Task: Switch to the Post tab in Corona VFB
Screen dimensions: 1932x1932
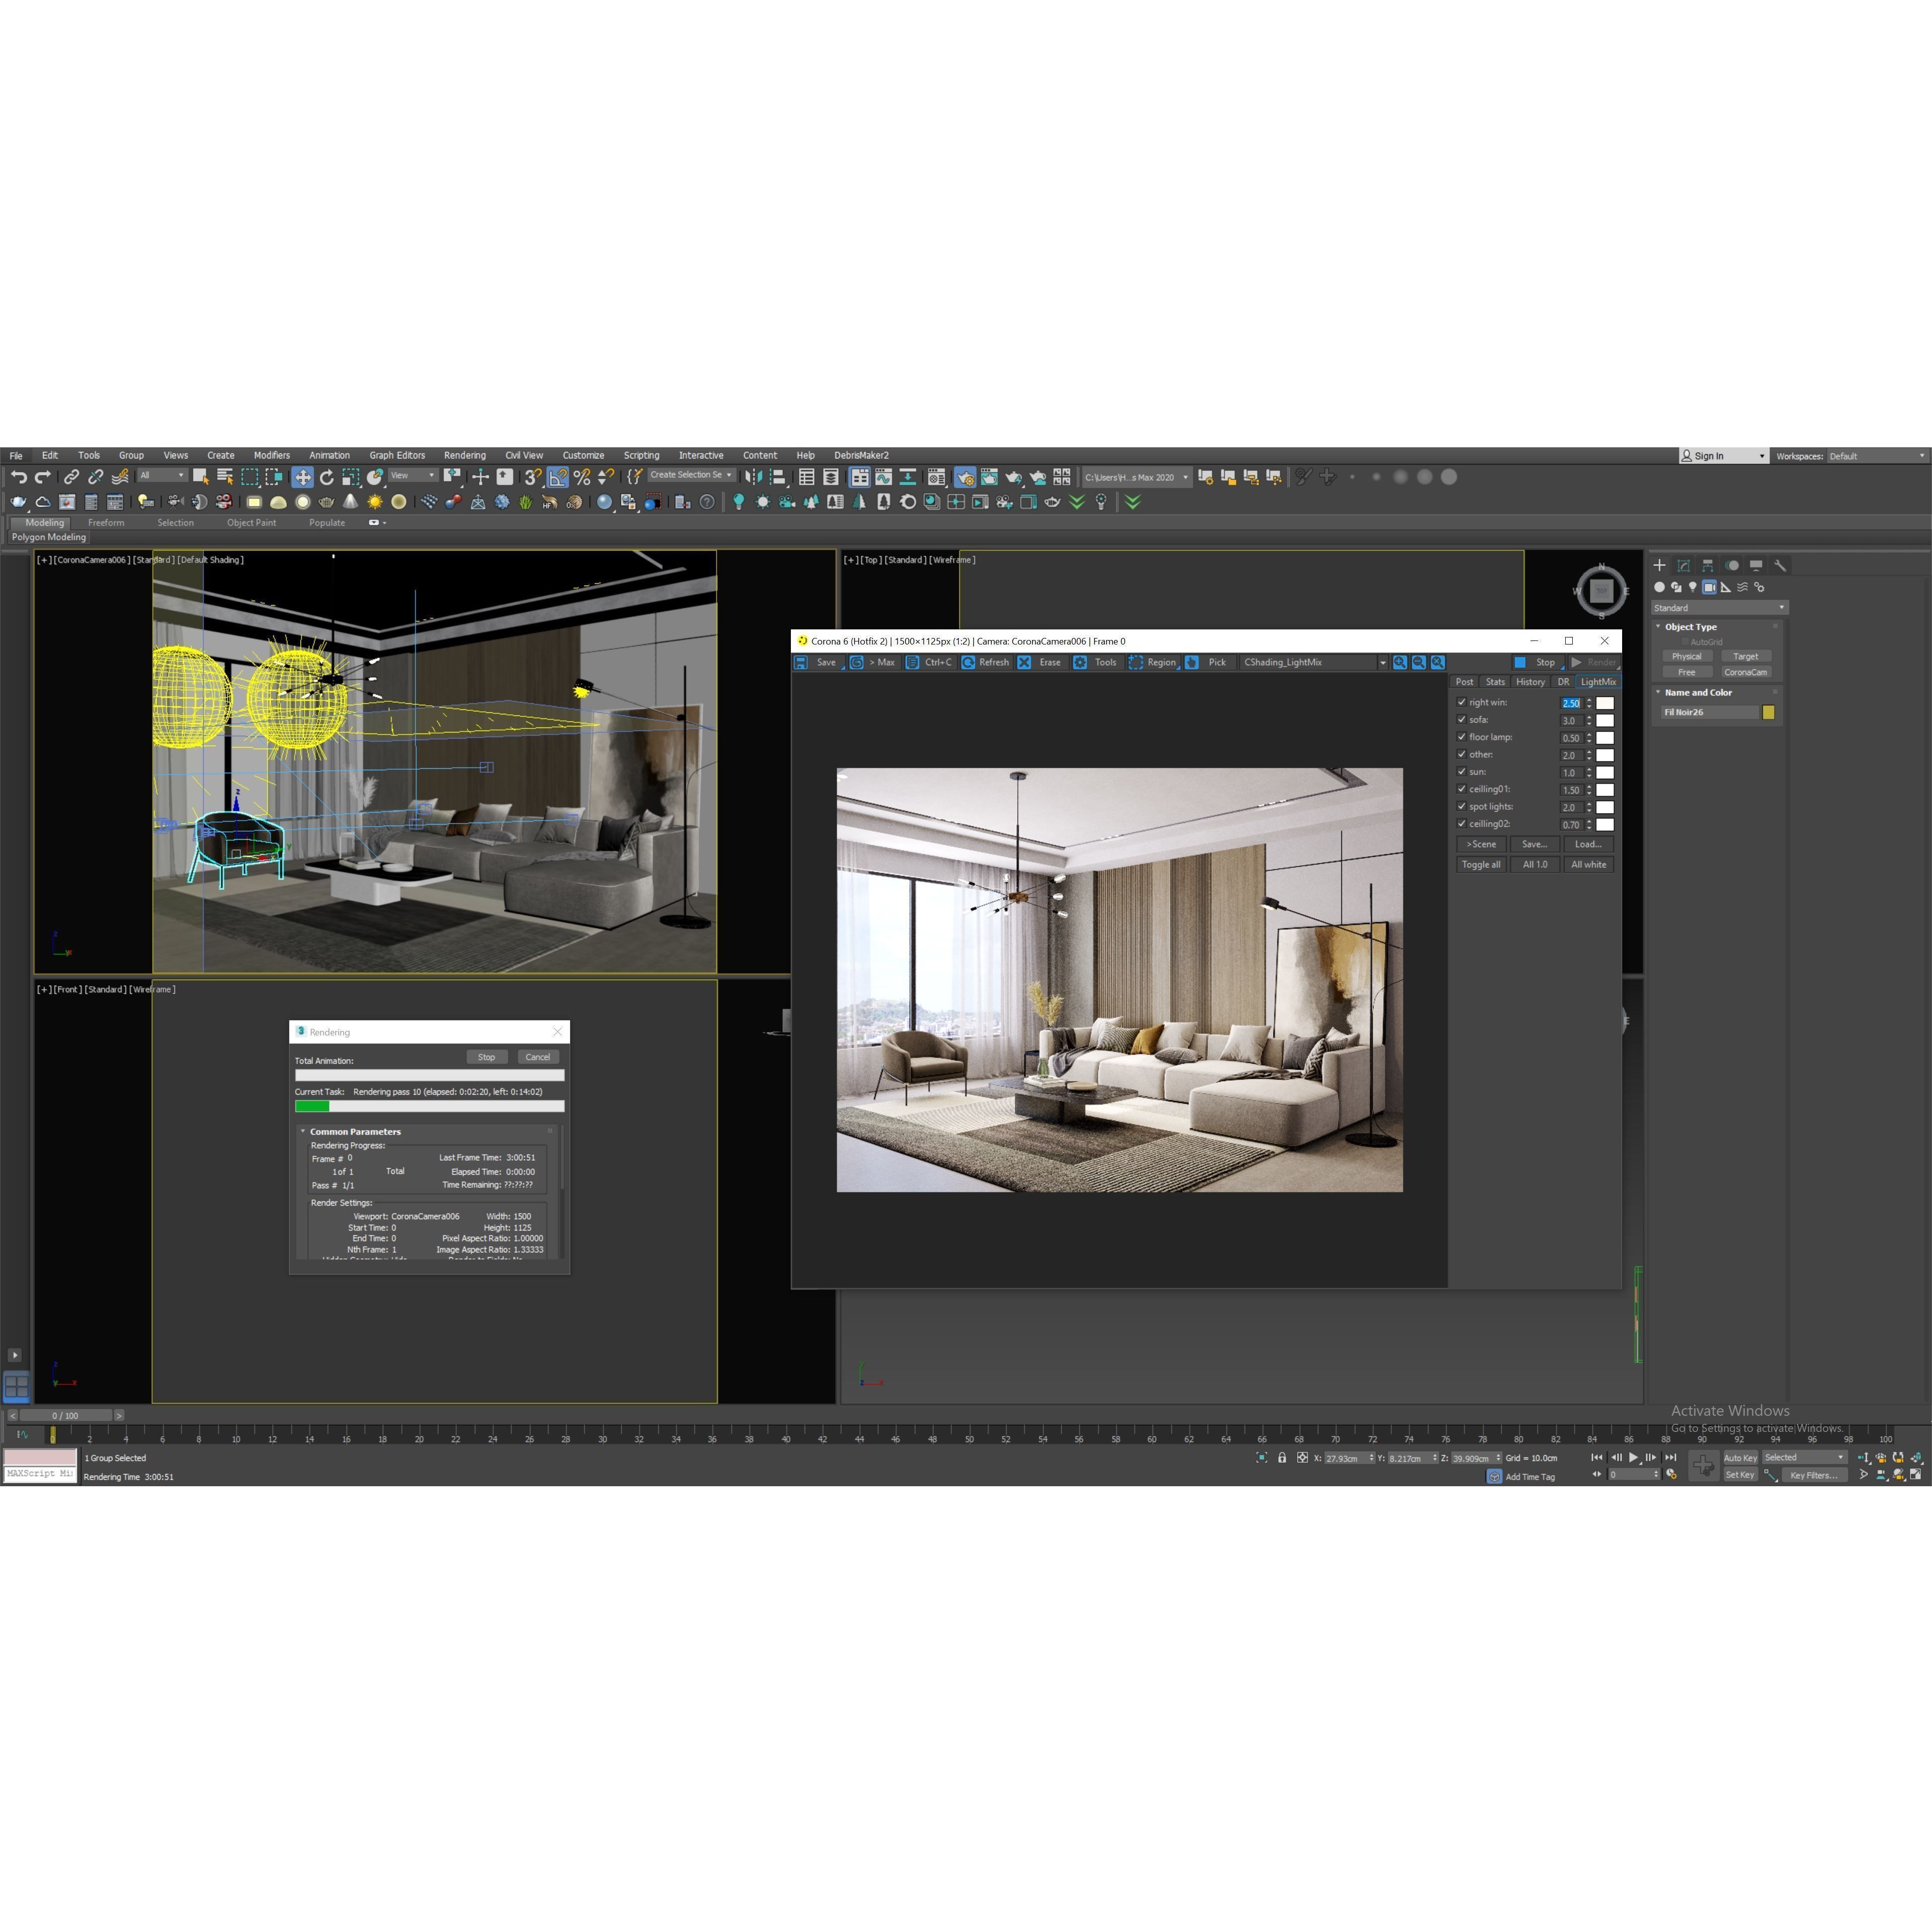Action: click(x=1464, y=681)
